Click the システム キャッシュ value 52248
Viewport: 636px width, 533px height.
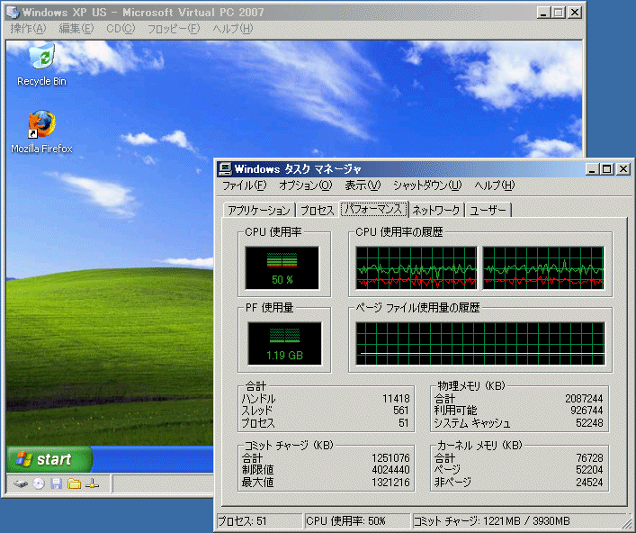[x=589, y=423]
